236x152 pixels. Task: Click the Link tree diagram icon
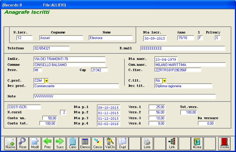pyautogui.click(x=172, y=143)
